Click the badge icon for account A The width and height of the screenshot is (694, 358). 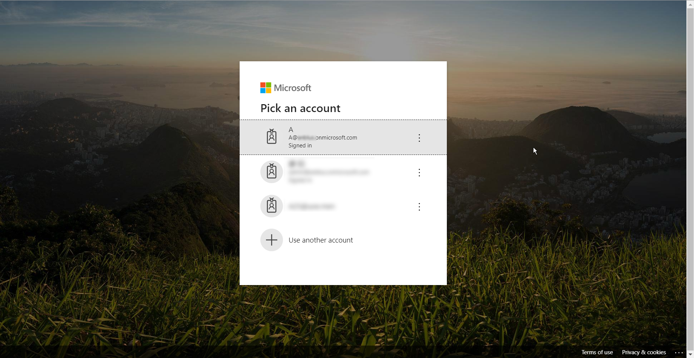272,137
